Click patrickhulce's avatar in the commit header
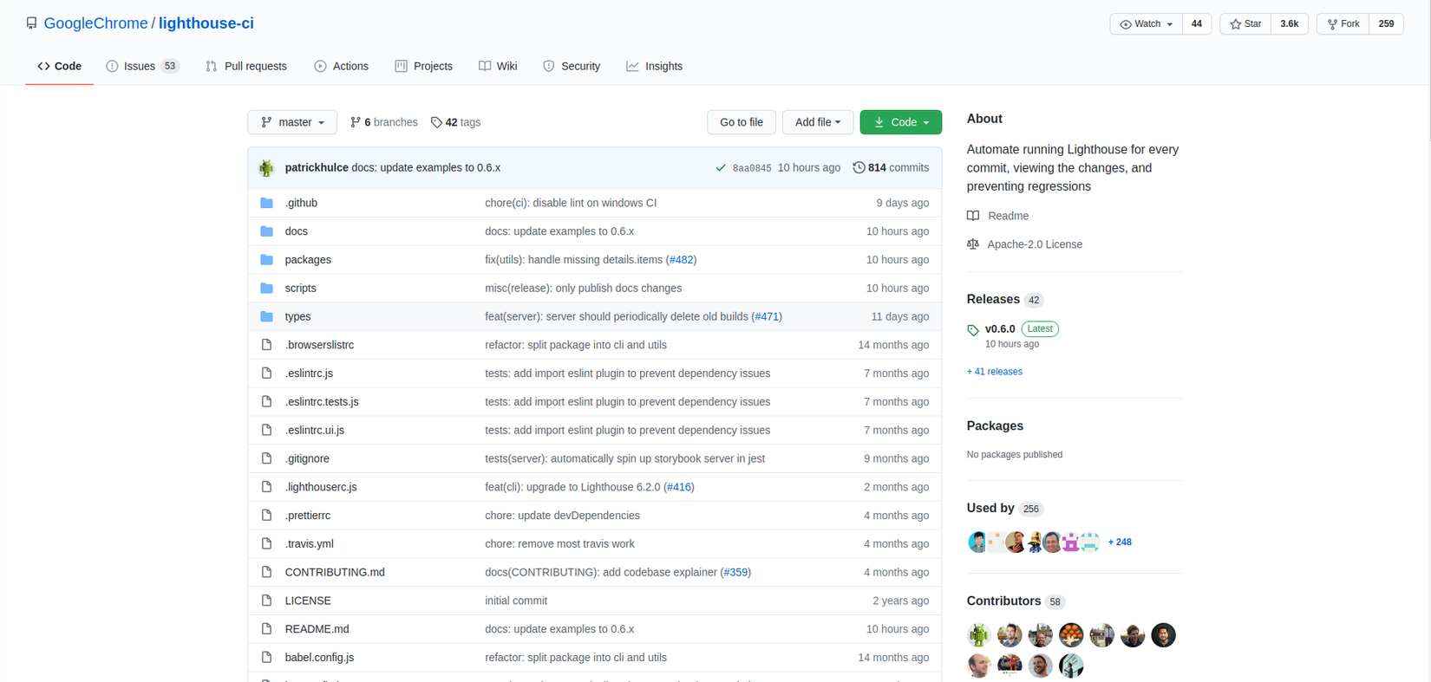1431x682 pixels. [x=266, y=168]
